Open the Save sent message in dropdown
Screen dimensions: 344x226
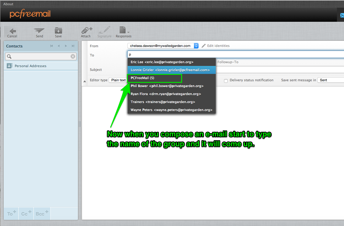click(x=330, y=80)
